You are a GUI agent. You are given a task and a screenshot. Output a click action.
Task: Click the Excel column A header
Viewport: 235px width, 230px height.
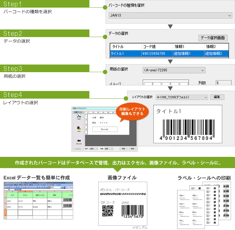coord(12,191)
